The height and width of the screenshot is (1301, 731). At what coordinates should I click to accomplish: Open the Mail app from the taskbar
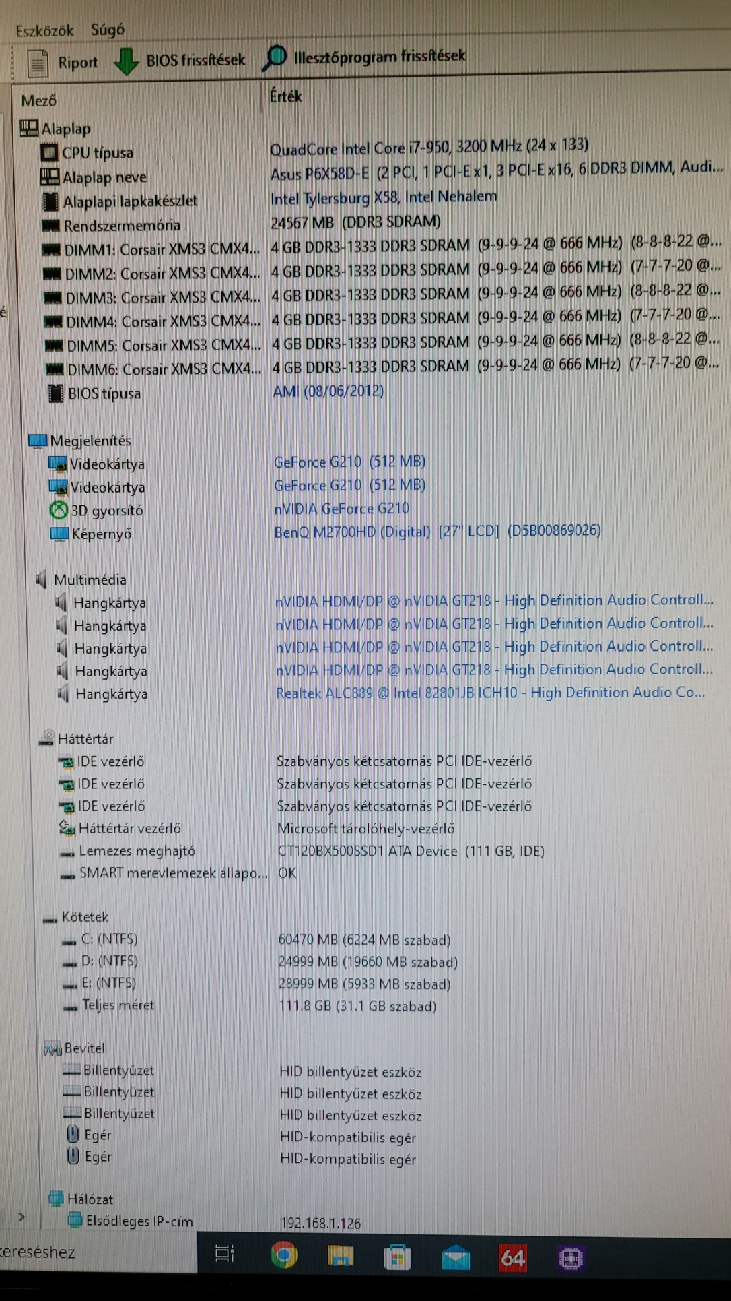coord(455,1257)
